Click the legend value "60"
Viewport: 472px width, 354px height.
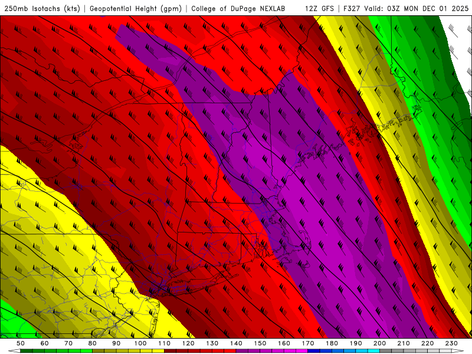tap(45, 343)
